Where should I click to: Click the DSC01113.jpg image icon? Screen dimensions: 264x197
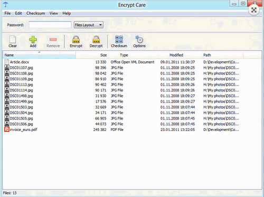click(x=7, y=85)
